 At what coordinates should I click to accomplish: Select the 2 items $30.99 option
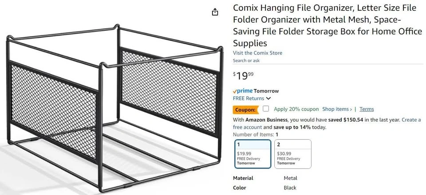coord(292,154)
